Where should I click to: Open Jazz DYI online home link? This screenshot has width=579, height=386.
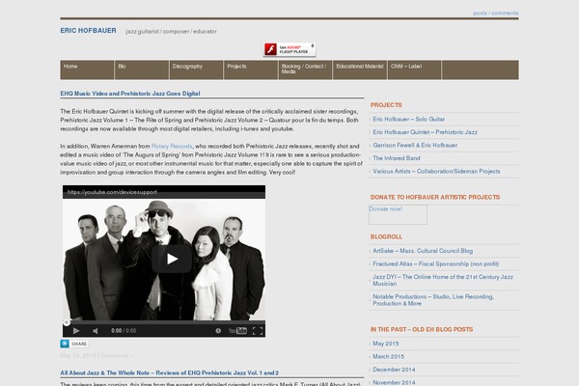443,281
